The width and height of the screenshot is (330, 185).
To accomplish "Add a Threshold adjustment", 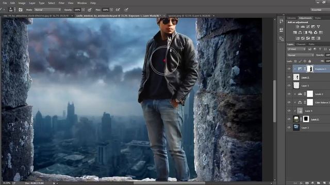I will tap(308, 39).
